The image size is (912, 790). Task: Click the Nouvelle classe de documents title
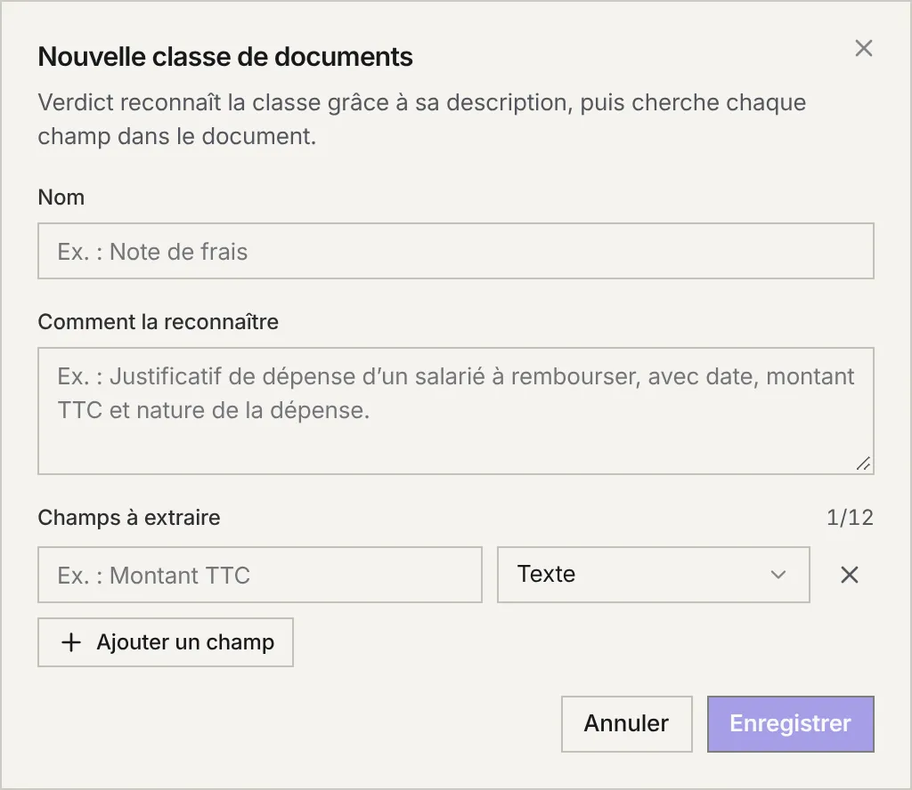coord(225,57)
